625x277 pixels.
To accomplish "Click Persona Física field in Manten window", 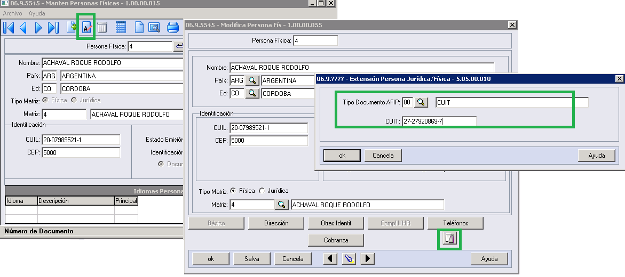I will [150, 46].
